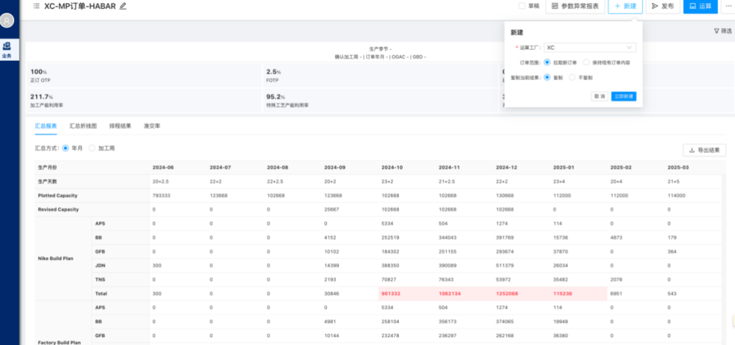Switch to the 排程结果 tab

click(120, 126)
